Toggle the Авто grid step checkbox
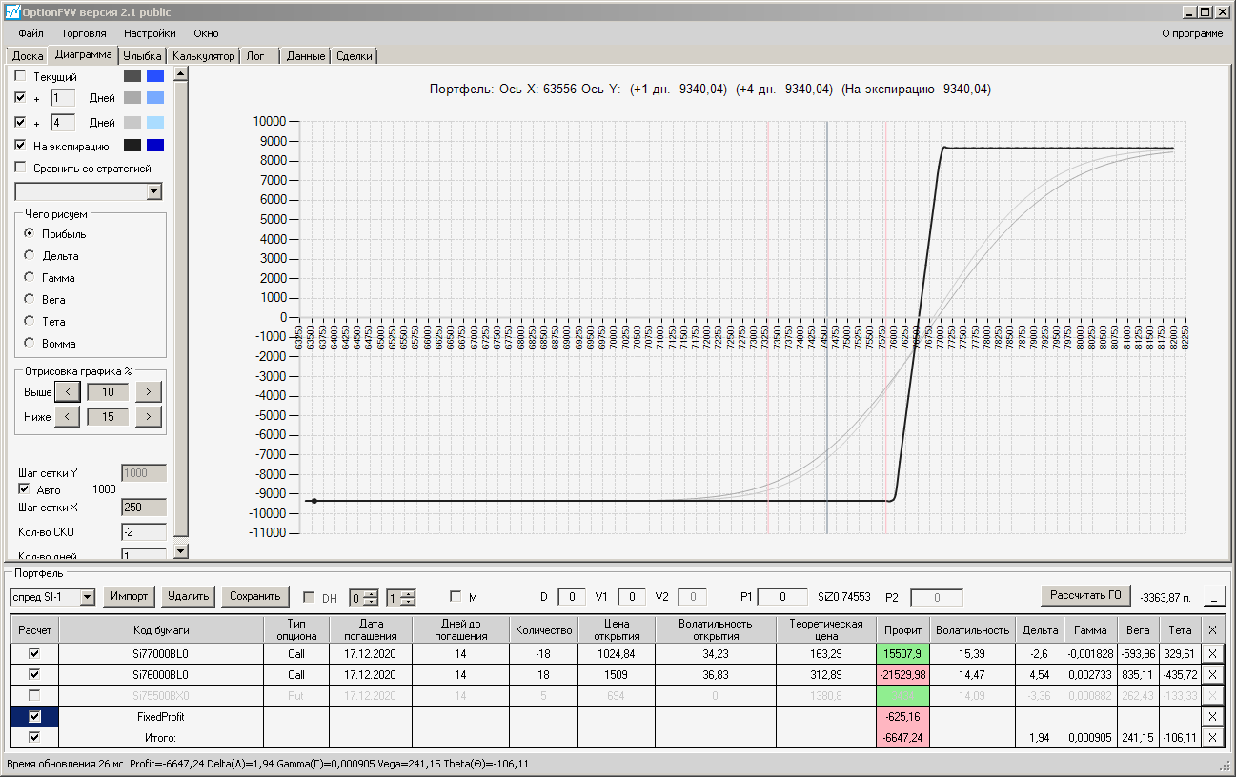Image resolution: width=1236 pixels, height=777 pixels. 25,489
